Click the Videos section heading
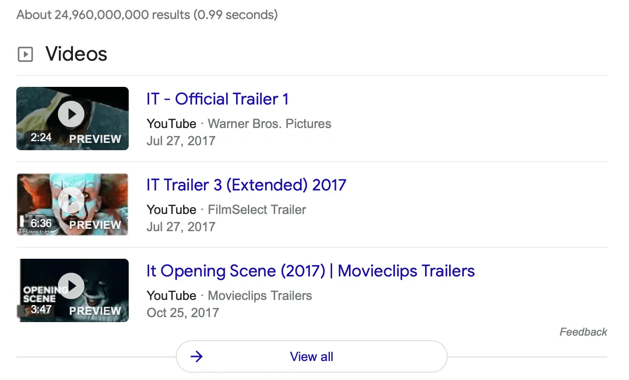 coord(76,54)
